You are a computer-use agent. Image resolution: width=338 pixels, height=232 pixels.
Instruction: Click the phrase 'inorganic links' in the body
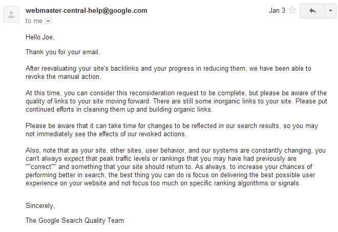[235, 101]
